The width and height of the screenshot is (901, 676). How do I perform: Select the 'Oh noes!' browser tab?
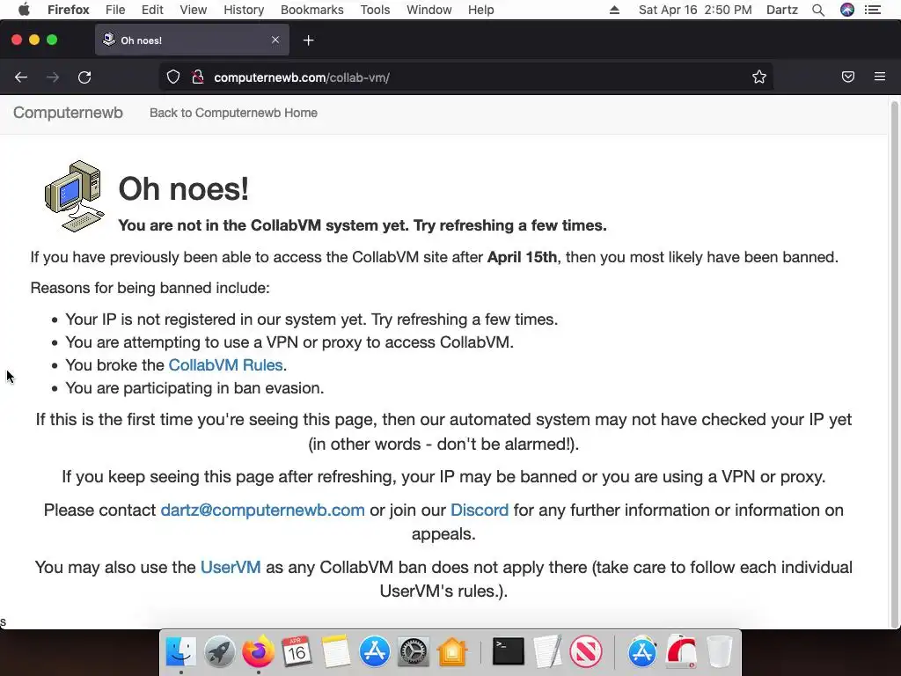(x=192, y=40)
